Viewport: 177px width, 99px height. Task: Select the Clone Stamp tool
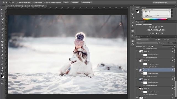[x=2, y=35]
